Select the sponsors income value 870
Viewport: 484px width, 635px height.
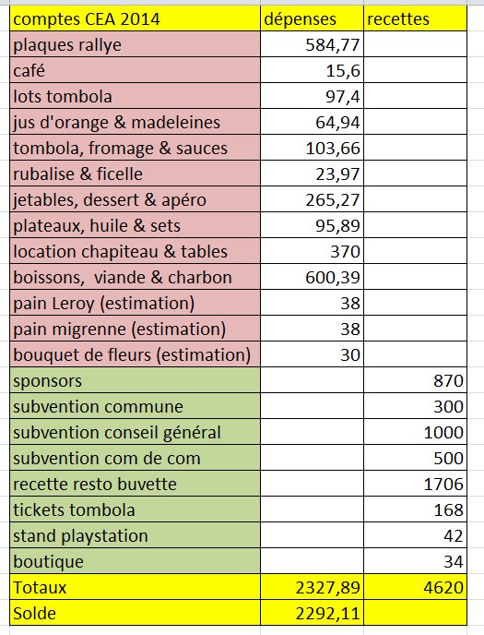click(x=415, y=380)
